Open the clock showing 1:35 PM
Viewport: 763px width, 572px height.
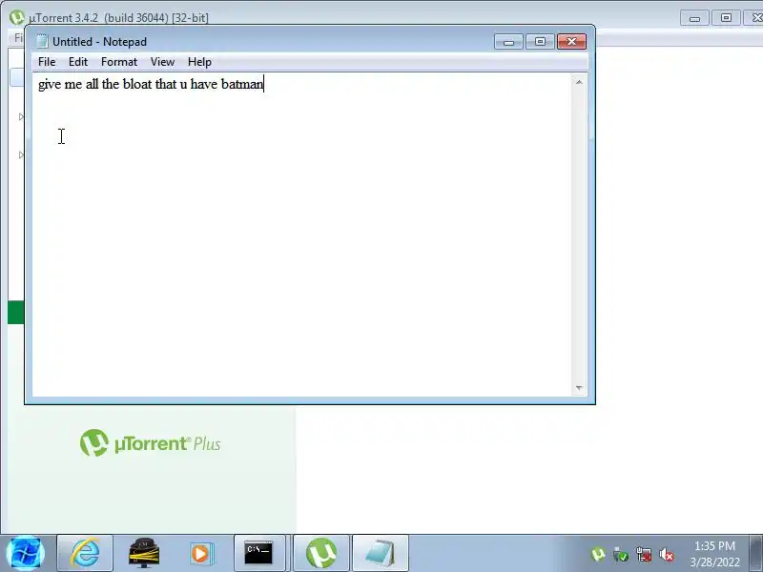coord(714,554)
